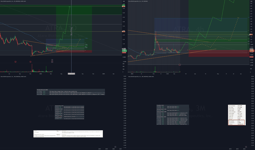255x150 pixels.
Task: Click the highlighted date label under the BLA Filing line
Action: pos(71,74)
